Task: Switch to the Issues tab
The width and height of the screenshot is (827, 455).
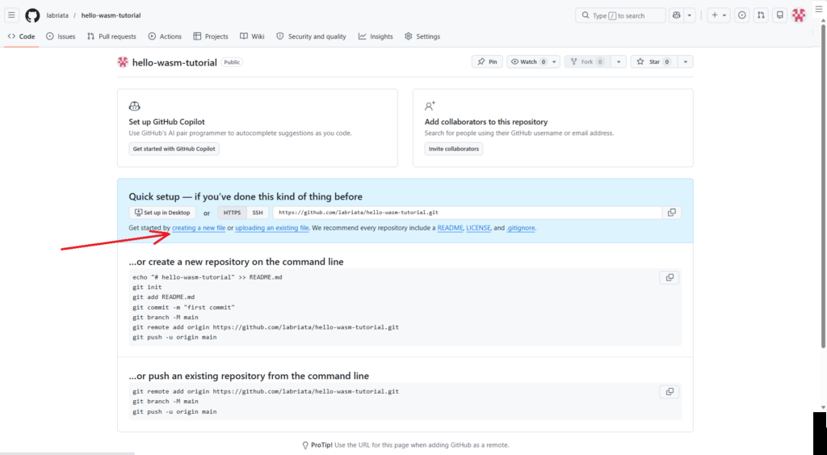Action: tap(61, 36)
